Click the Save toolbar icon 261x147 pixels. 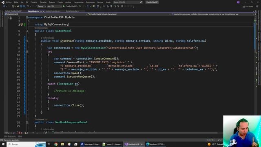pyautogui.click(x=21, y=7)
